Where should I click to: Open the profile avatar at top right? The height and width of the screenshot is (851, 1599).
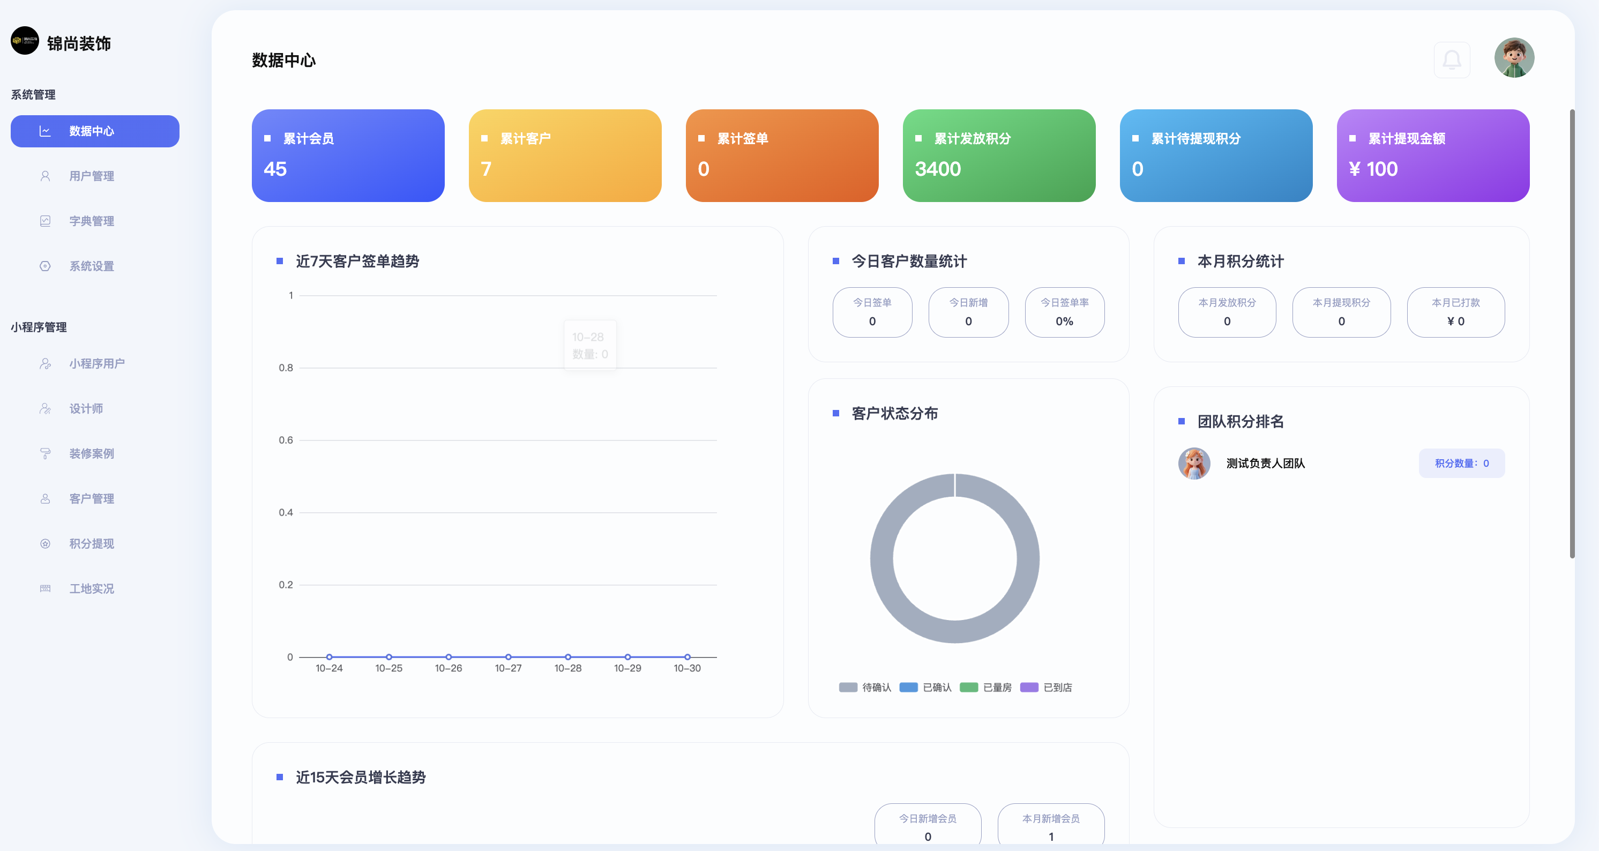pyautogui.click(x=1513, y=57)
